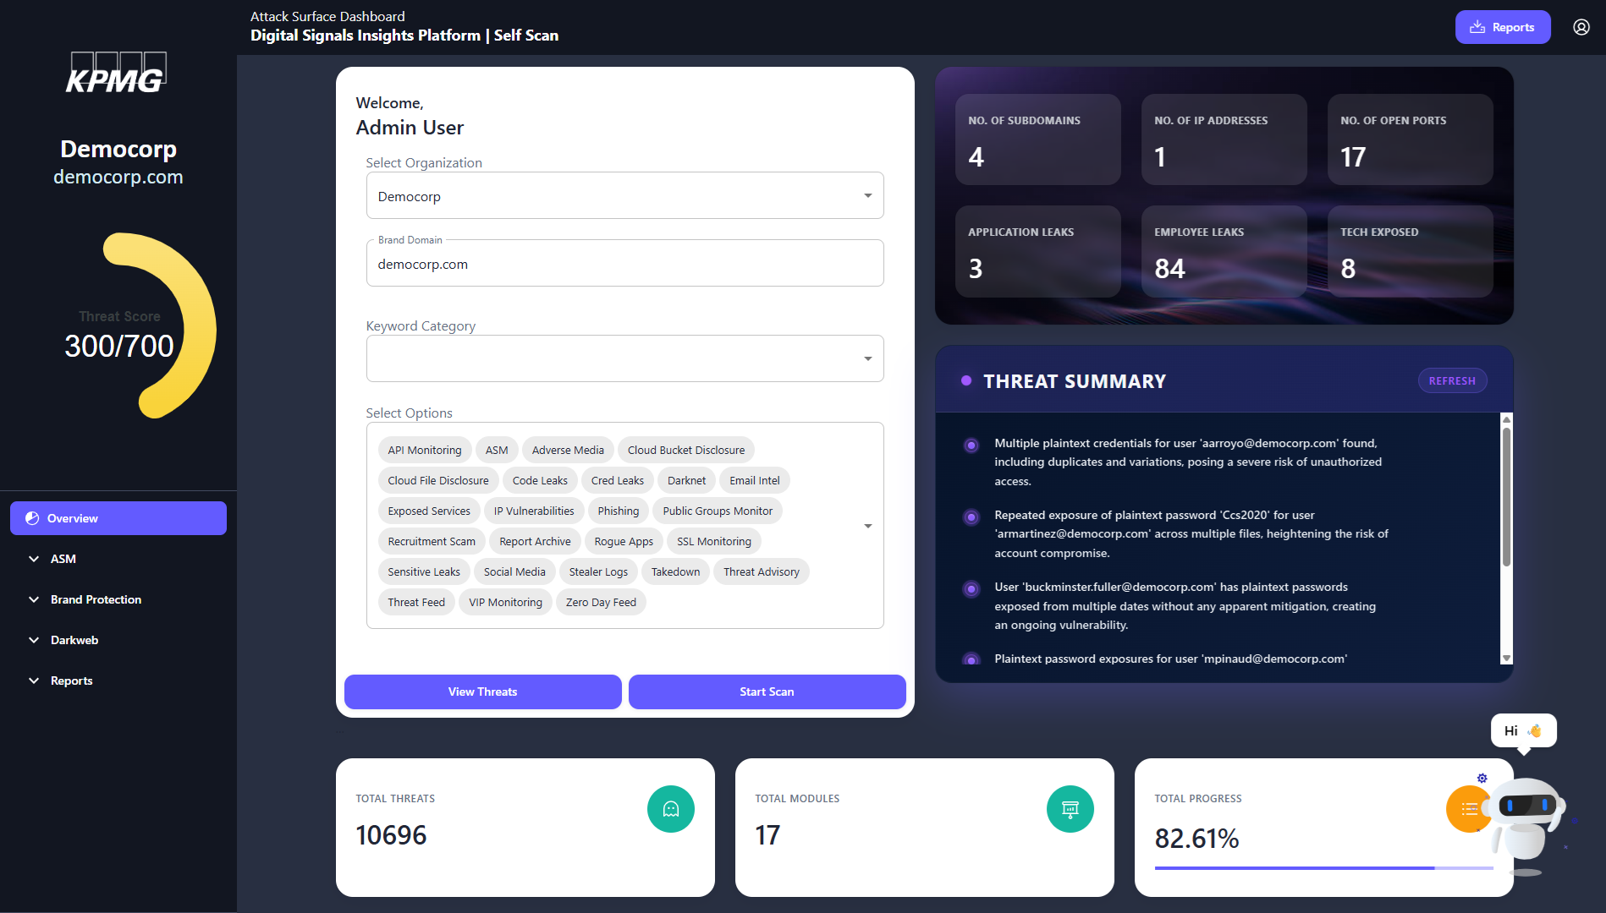
Task: Click into the Brand Domain input field
Action: pyautogui.click(x=624, y=264)
